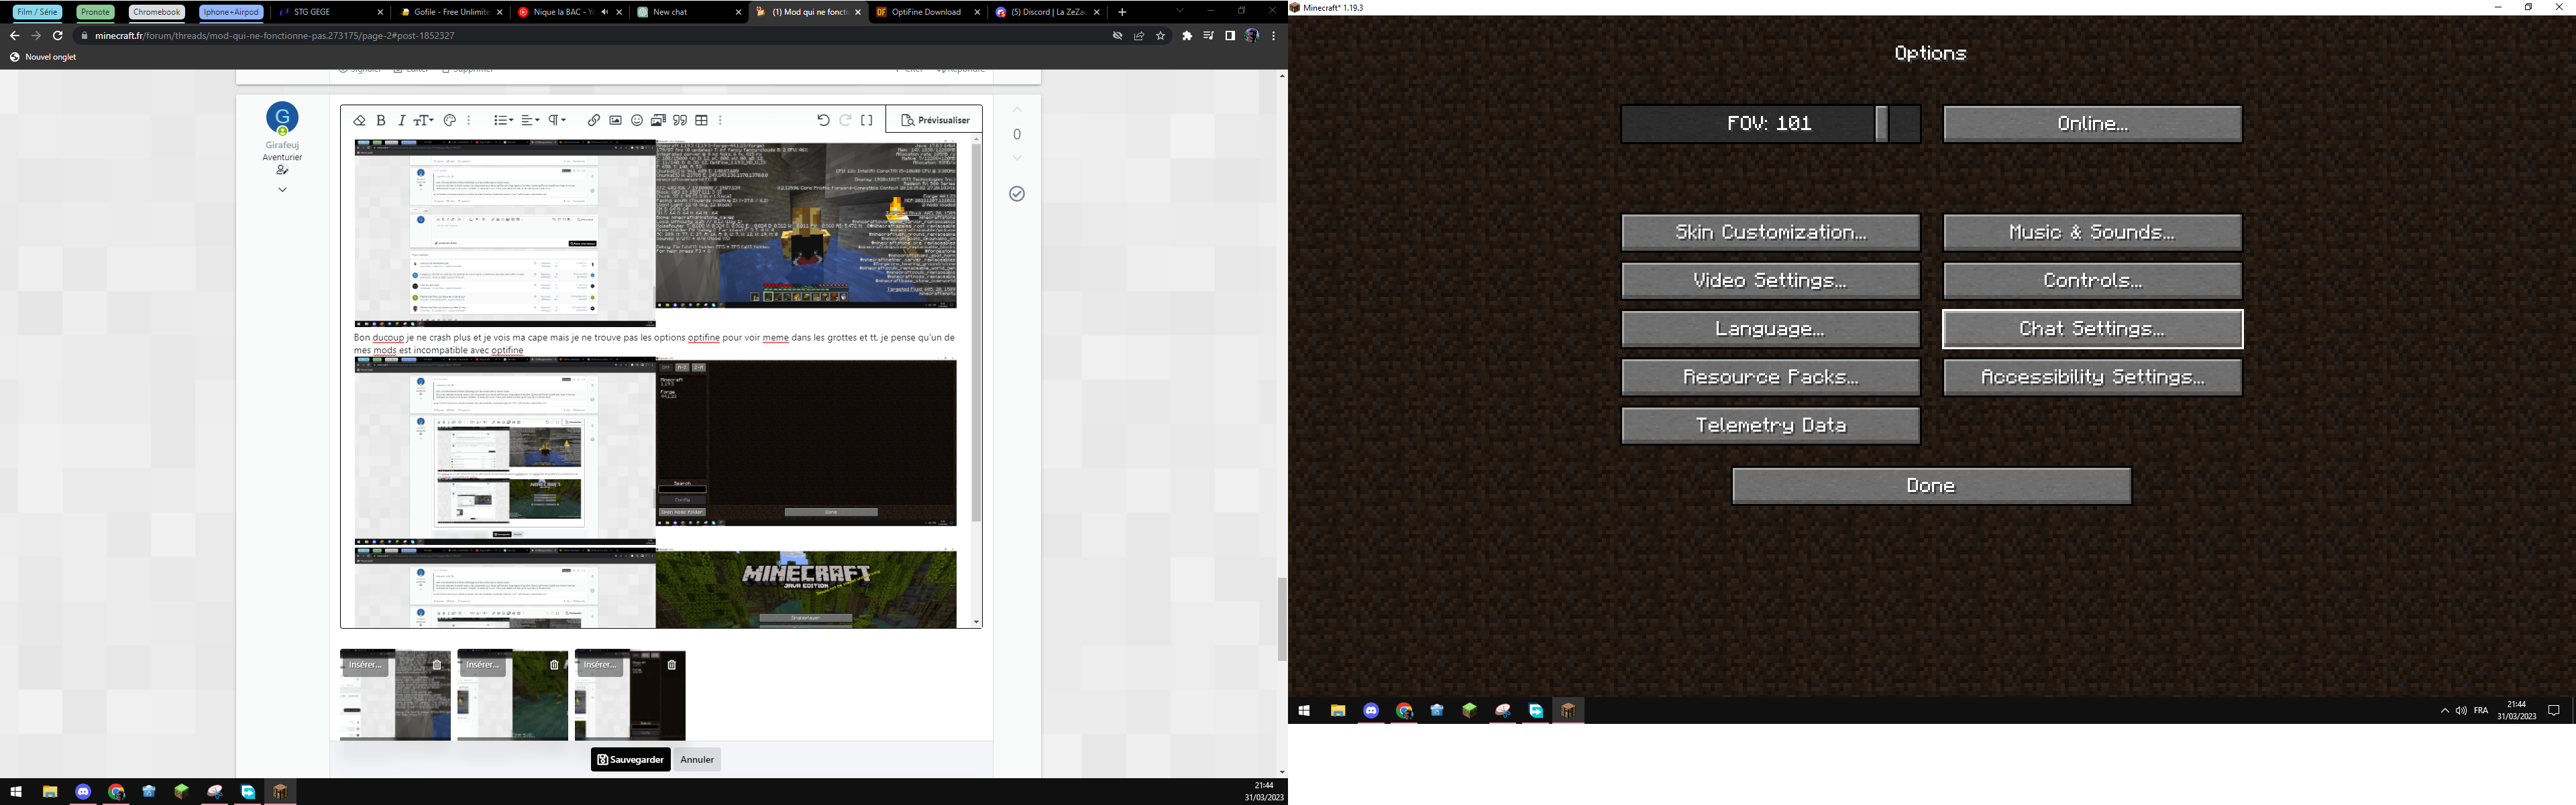Click the eraser remove-formatting icon in editor
The height and width of the screenshot is (805, 2576).
click(x=360, y=120)
